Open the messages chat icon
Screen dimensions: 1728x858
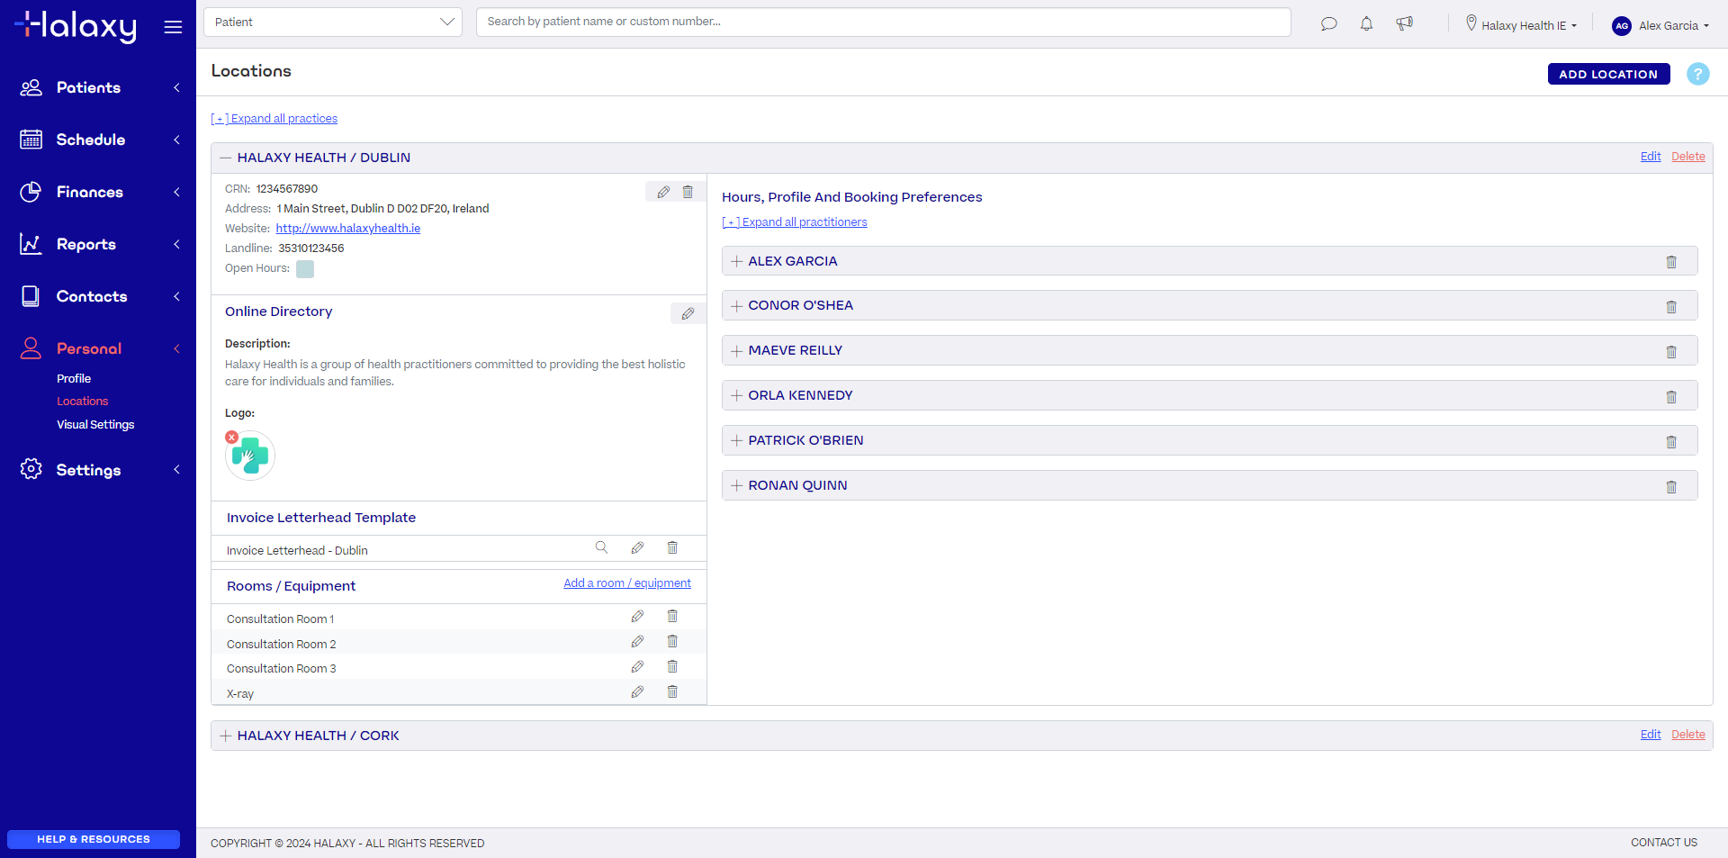[x=1328, y=24]
